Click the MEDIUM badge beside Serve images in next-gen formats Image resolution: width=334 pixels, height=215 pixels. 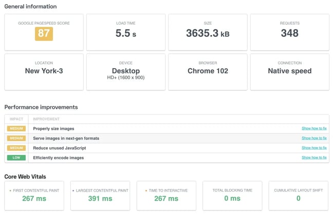[x=16, y=138]
